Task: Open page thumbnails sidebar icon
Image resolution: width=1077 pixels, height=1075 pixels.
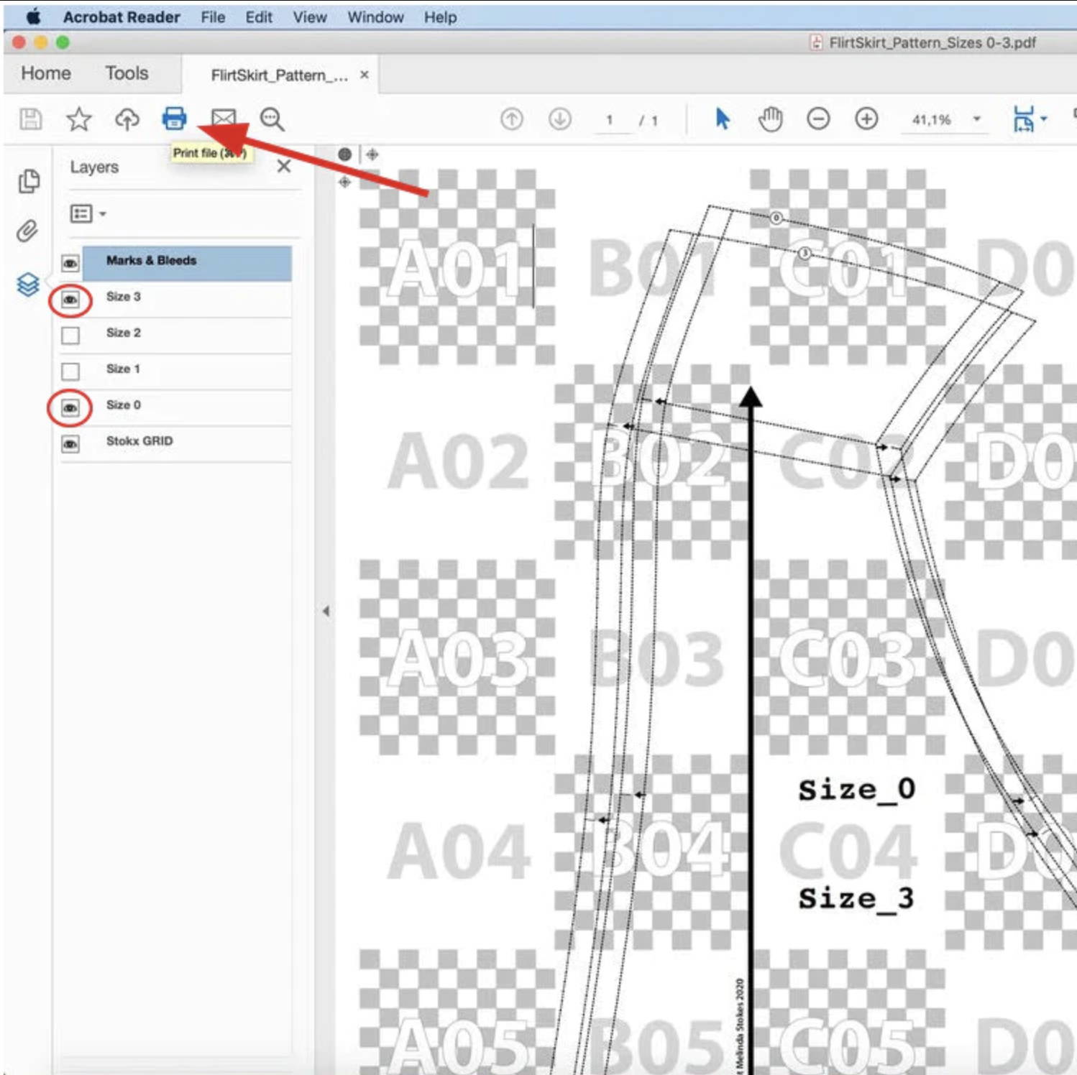Action: 29,181
